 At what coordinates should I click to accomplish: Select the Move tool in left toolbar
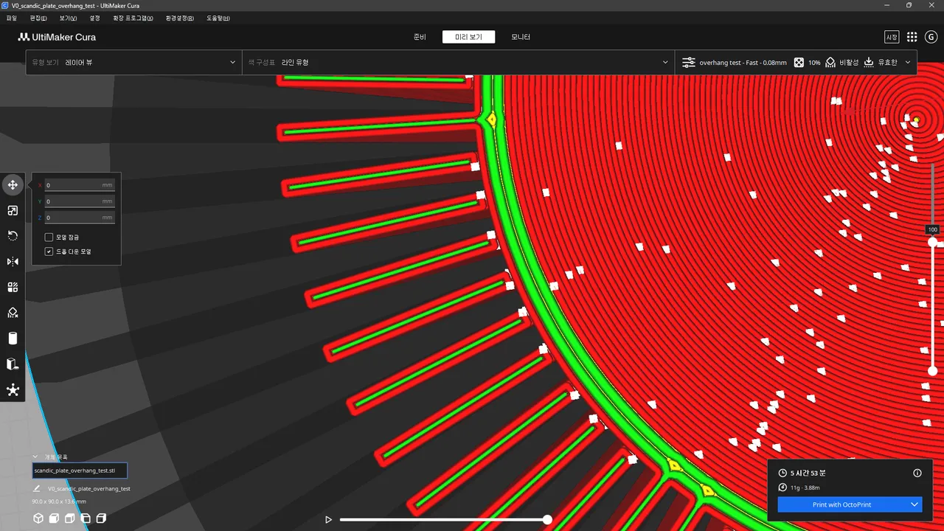[x=13, y=185]
